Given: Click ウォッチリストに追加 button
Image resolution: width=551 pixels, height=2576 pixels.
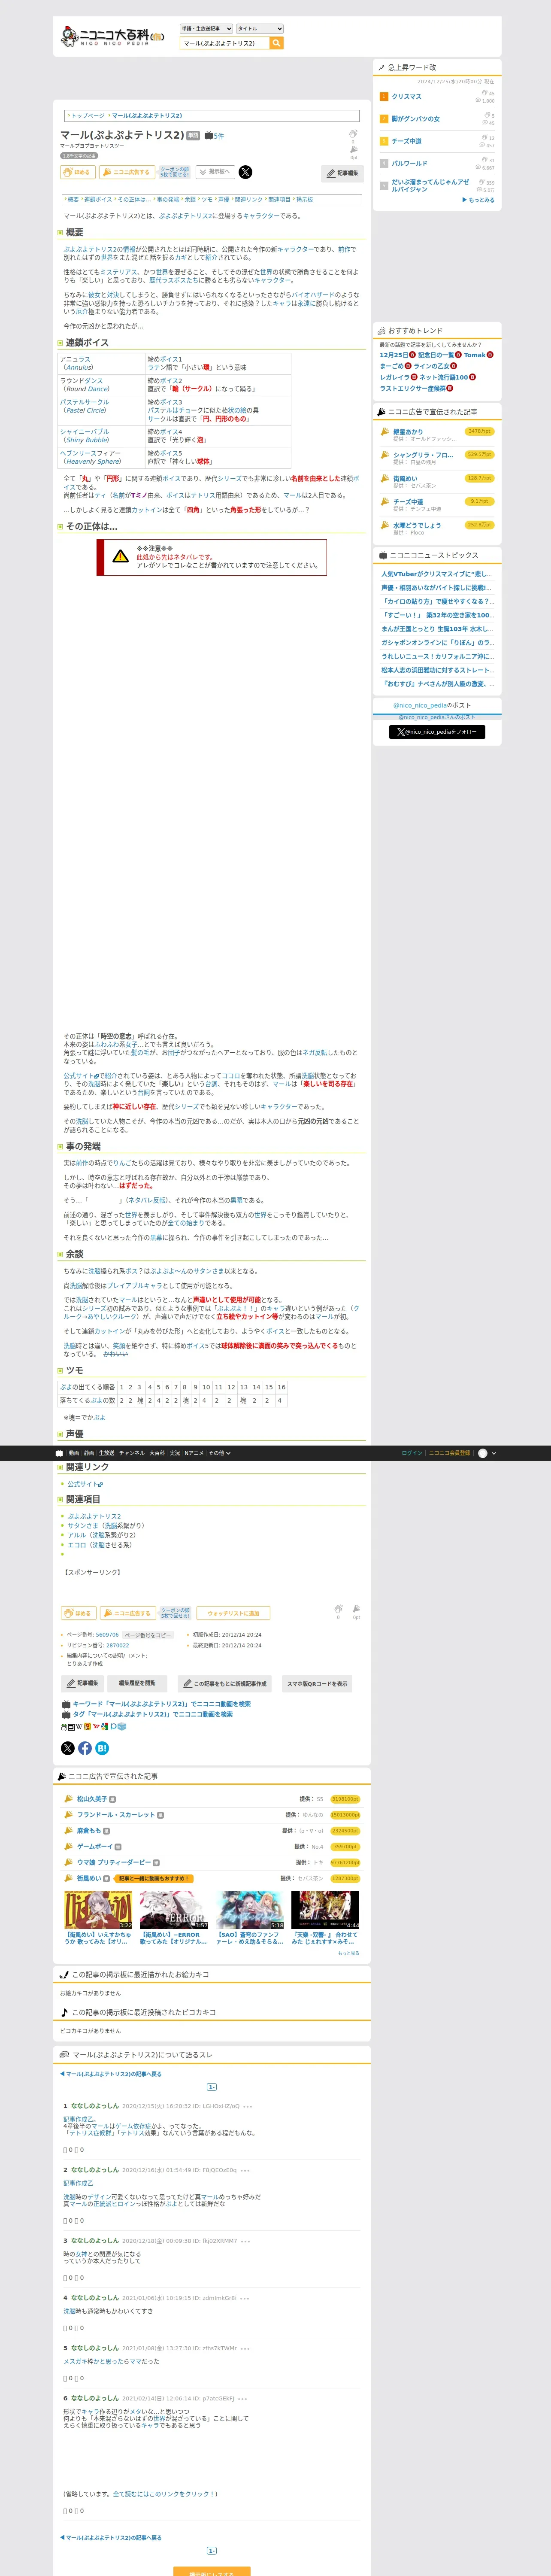Looking at the screenshot, I should click(x=233, y=1613).
